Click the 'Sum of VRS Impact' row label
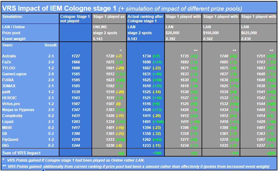Screen dimensions: 278x171 pyautogui.click(x=21, y=153)
